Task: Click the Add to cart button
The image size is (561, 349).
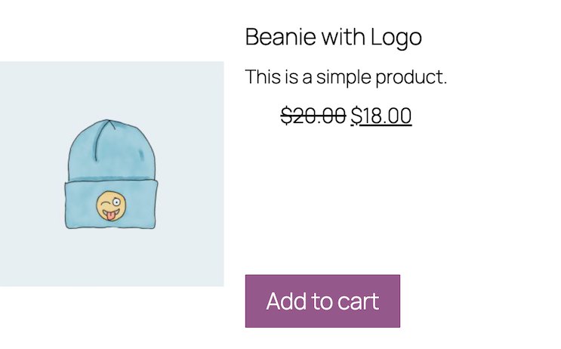Action: (x=322, y=301)
